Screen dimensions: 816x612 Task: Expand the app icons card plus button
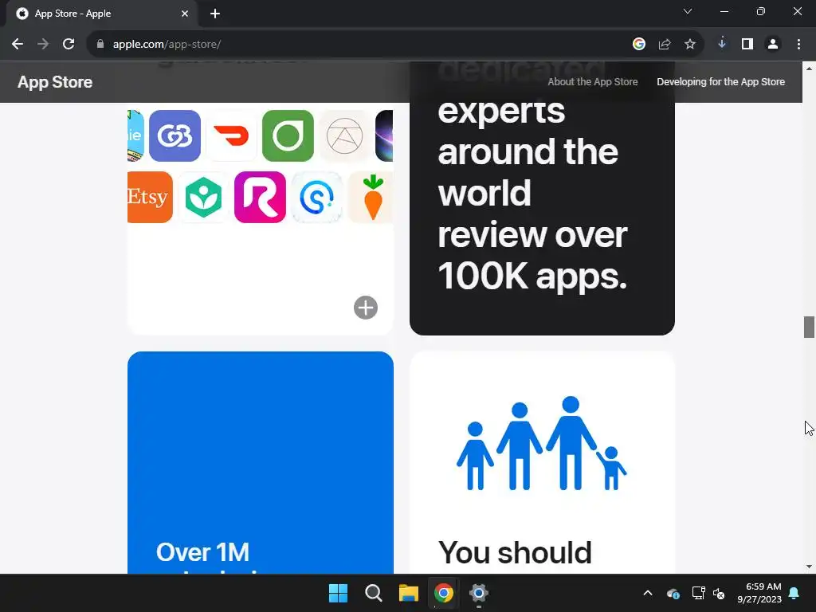coord(366,308)
